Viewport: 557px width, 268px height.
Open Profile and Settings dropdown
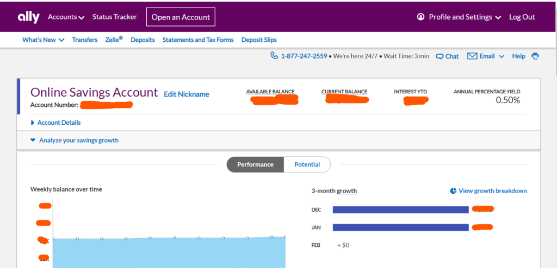(465, 17)
